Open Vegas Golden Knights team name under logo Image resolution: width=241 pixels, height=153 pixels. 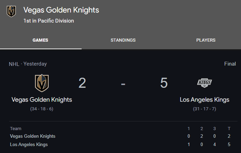click(x=42, y=100)
